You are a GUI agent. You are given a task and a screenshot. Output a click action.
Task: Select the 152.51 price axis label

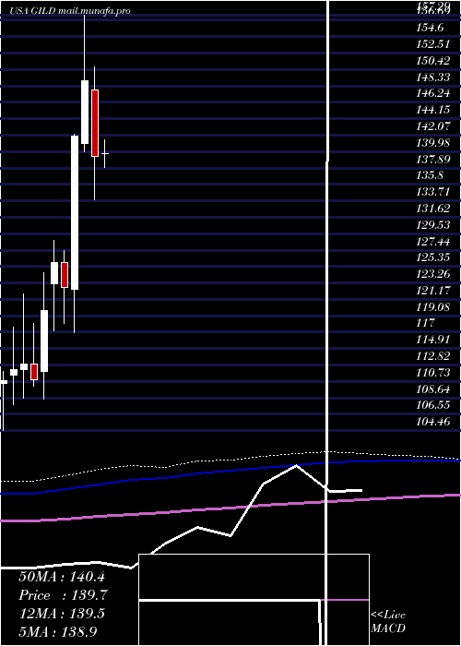click(432, 44)
